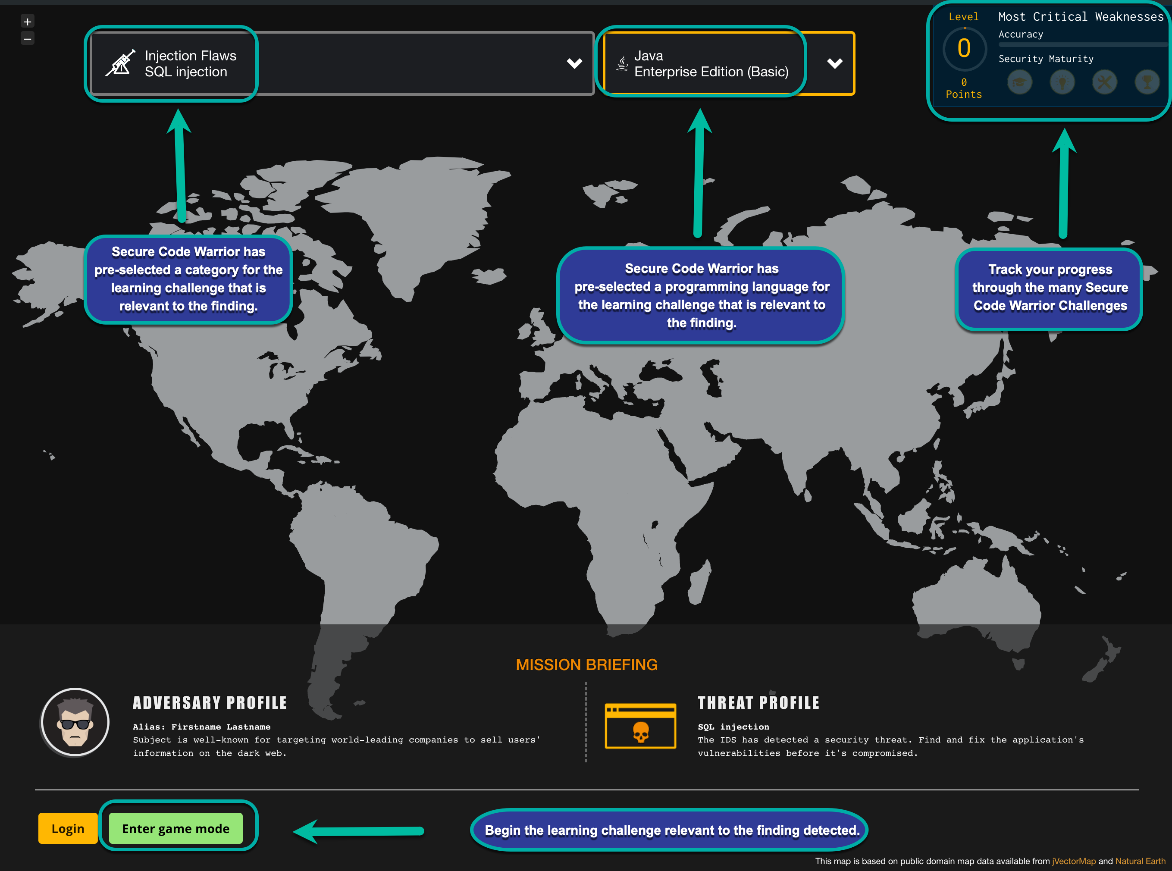This screenshot has height=871, width=1172.
Task: Click the SQL injection syringe icon
Action: pyautogui.click(x=120, y=63)
